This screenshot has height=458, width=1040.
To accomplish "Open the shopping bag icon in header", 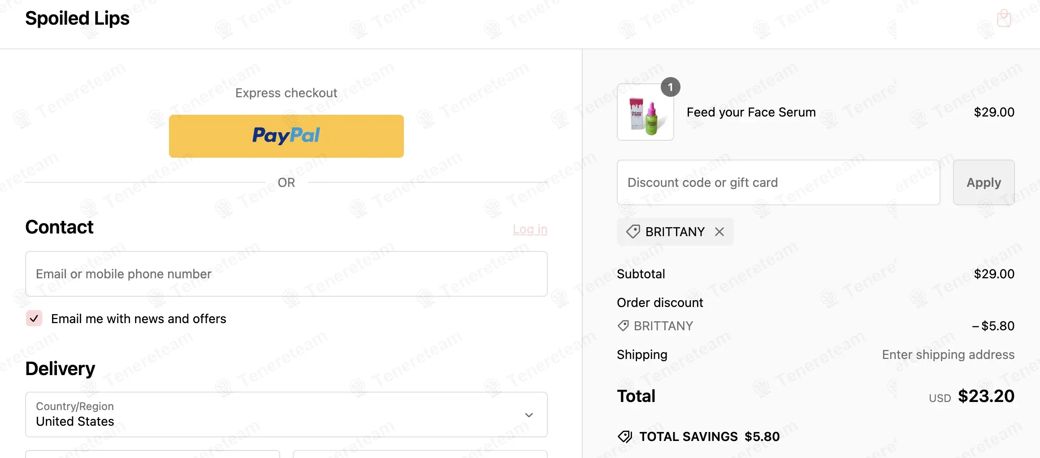I will tap(1004, 18).
